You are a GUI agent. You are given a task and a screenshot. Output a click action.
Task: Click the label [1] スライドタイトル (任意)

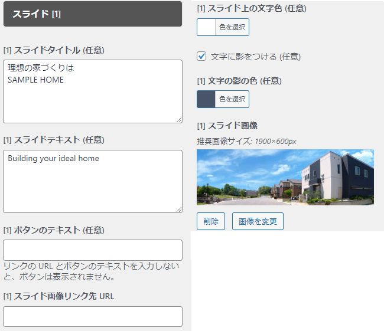(54, 50)
